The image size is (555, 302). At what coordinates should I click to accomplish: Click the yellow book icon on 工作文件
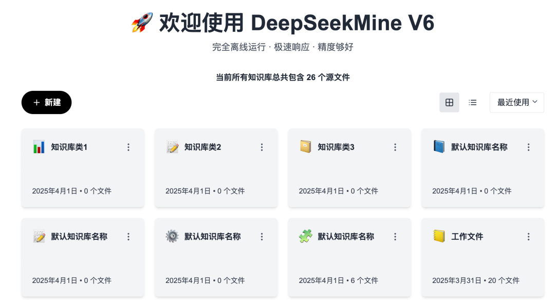click(x=439, y=236)
